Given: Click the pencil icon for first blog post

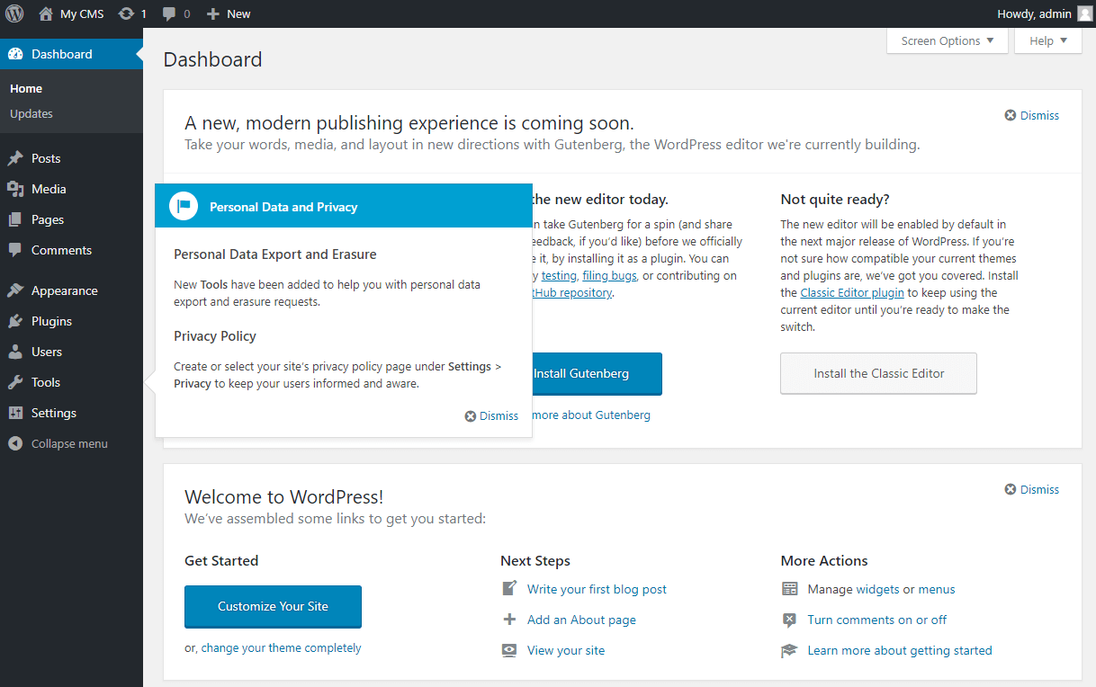Looking at the screenshot, I should [510, 589].
